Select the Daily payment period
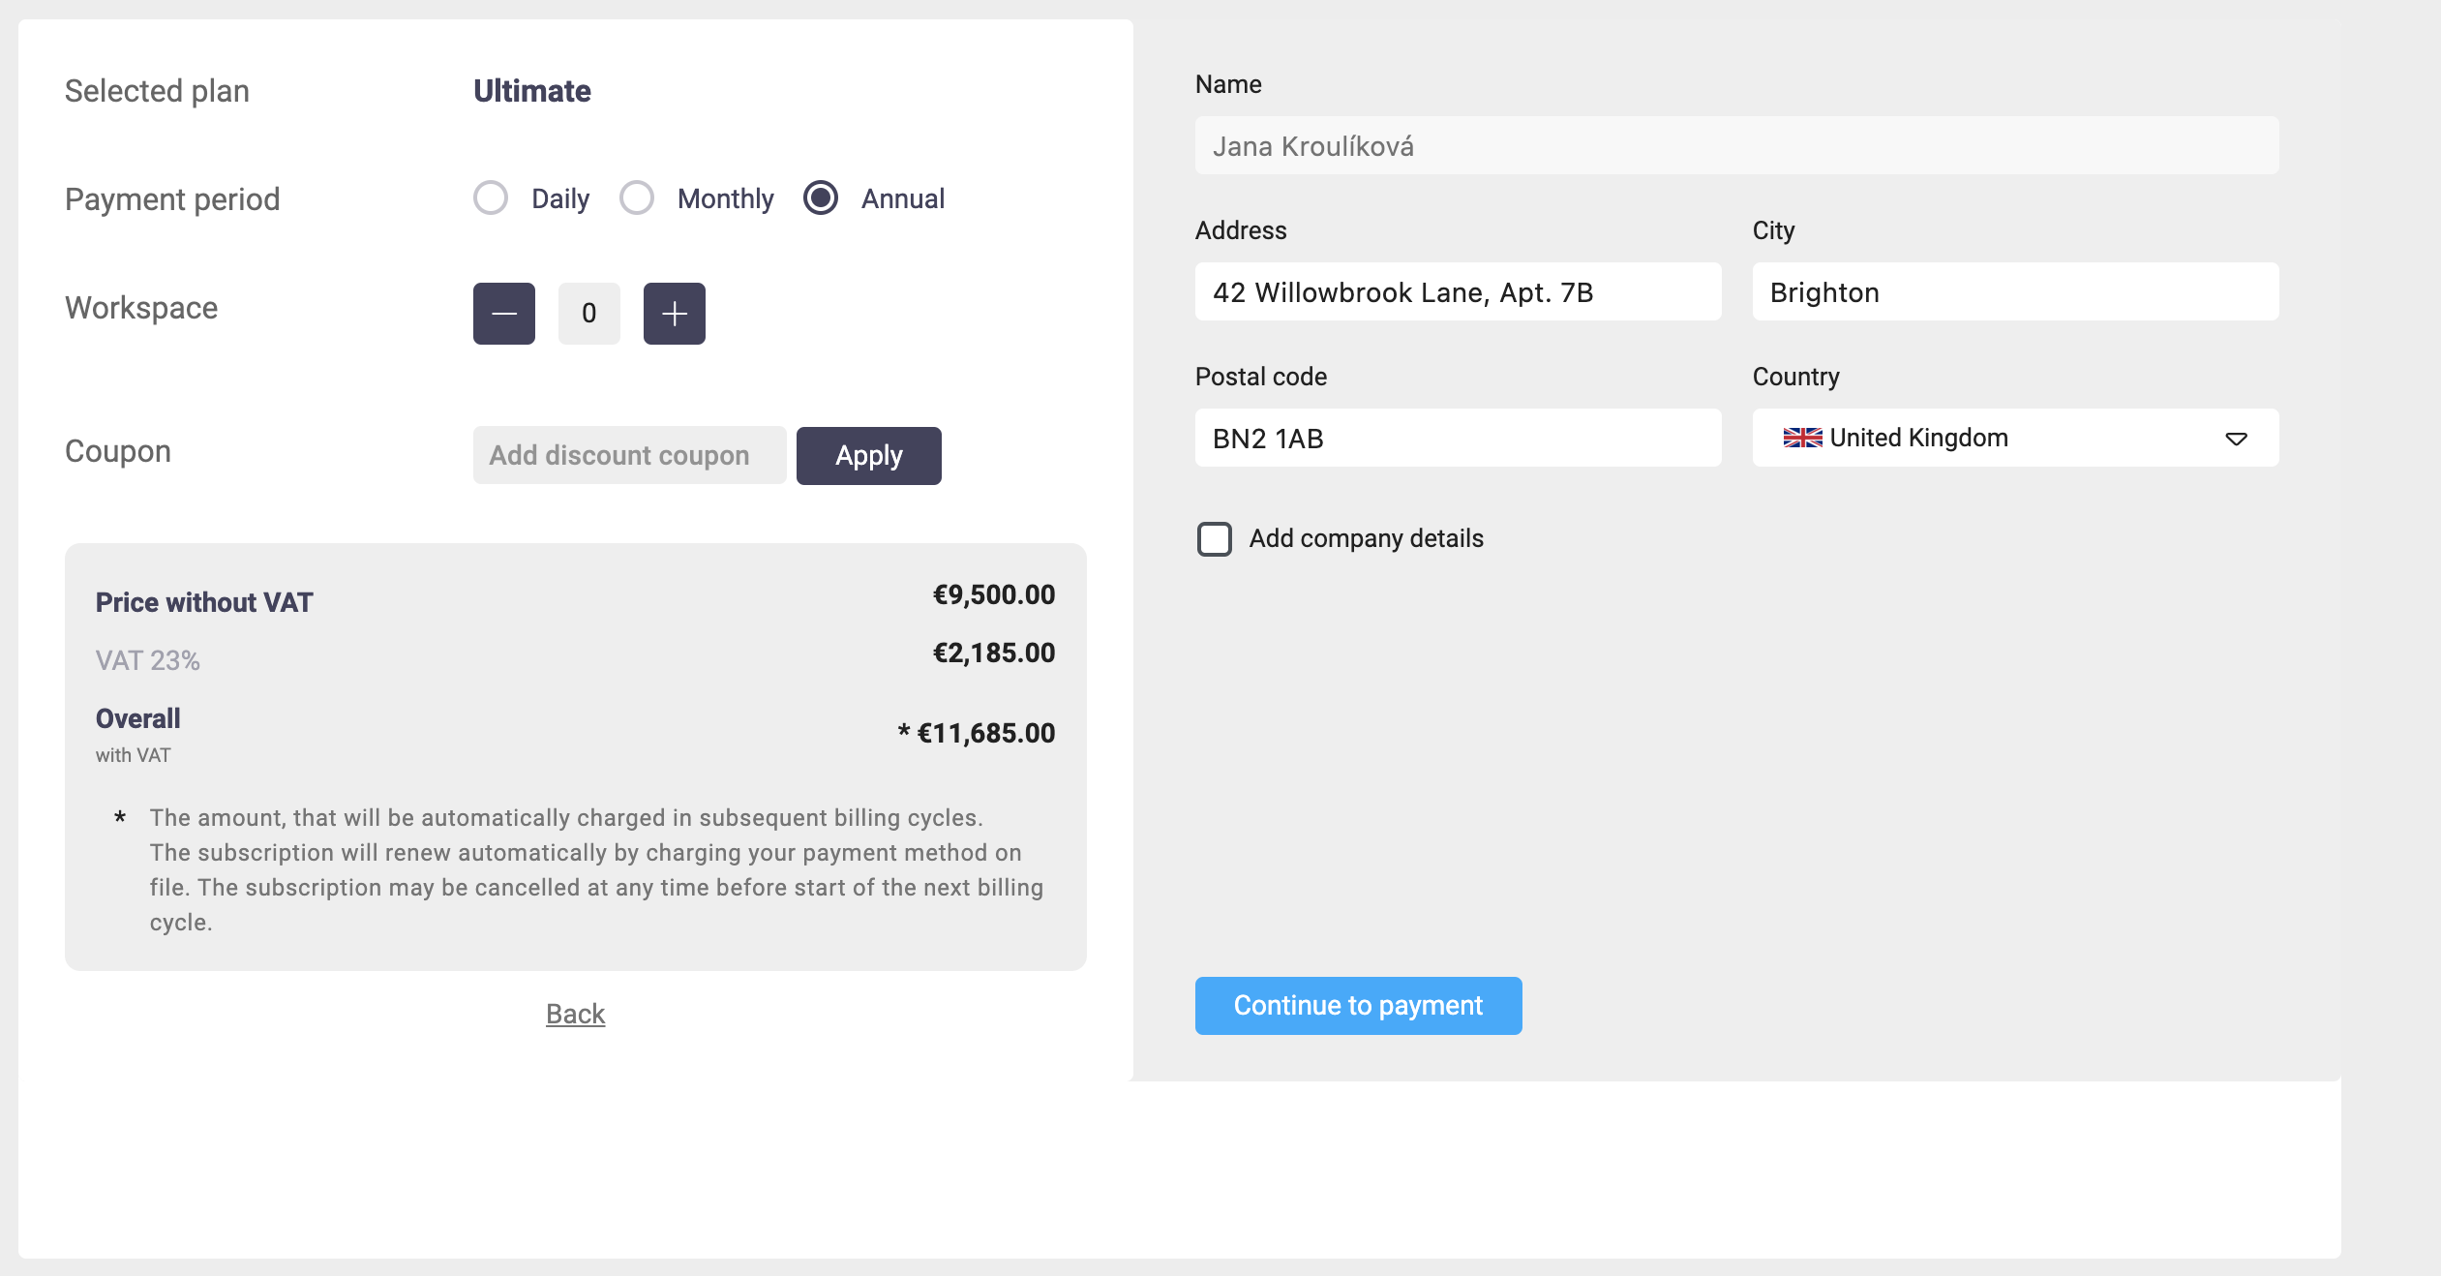Image resolution: width=2441 pixels, height=1276 pixels. point(491,197)
